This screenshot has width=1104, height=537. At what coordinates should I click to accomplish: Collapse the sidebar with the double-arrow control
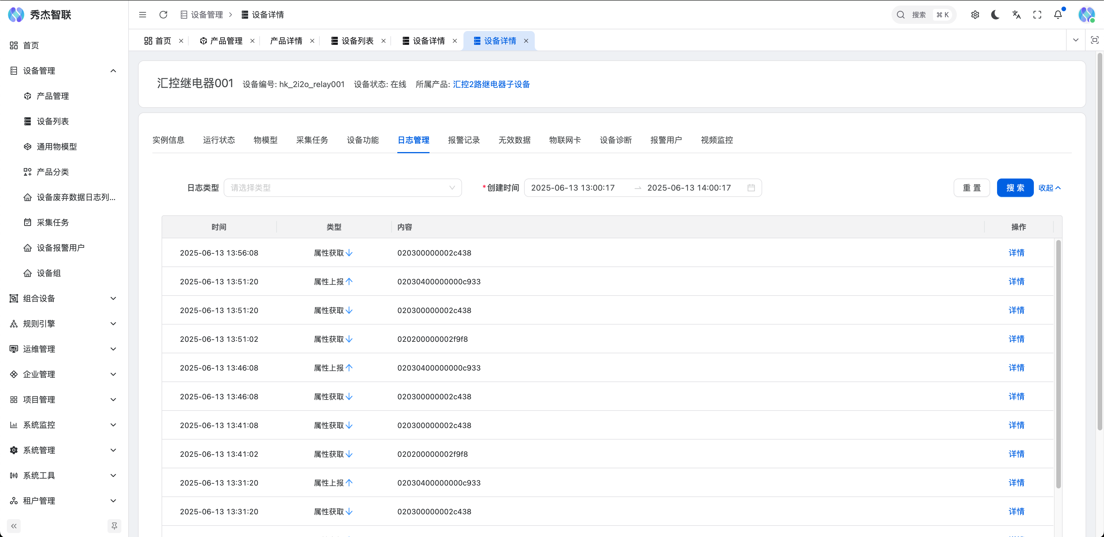point(13,526)
